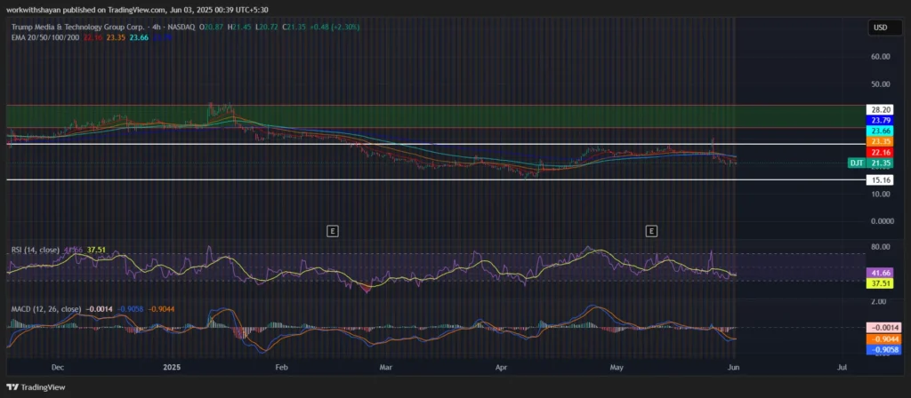This screenshot has width=911, height=398.
Task: Click the 50.00 price scale value
Action: point(880,84)
